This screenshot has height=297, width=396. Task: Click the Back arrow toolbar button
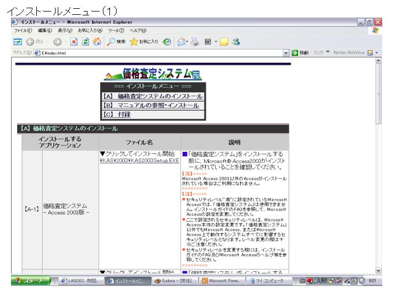pos(30,42)
